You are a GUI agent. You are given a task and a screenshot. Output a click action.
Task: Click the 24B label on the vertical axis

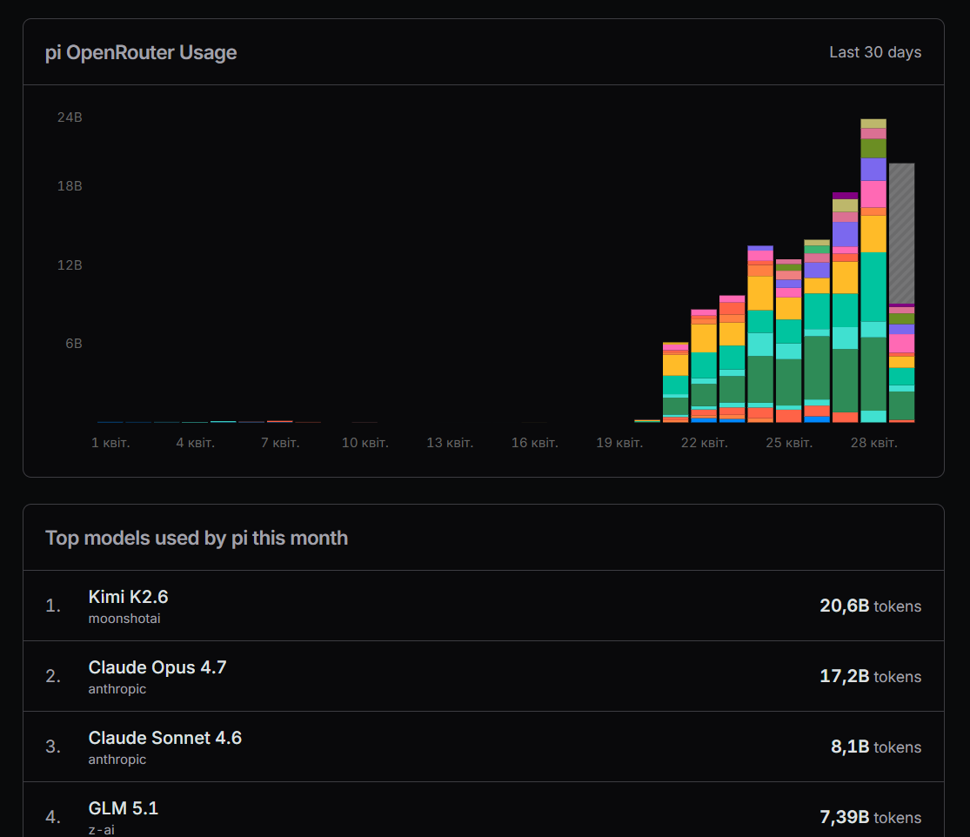pyautogui.click(x=69, y=117)
